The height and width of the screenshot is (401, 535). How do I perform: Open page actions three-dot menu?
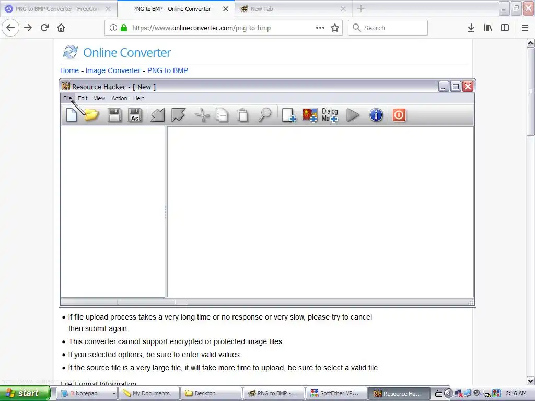(320, 28)
